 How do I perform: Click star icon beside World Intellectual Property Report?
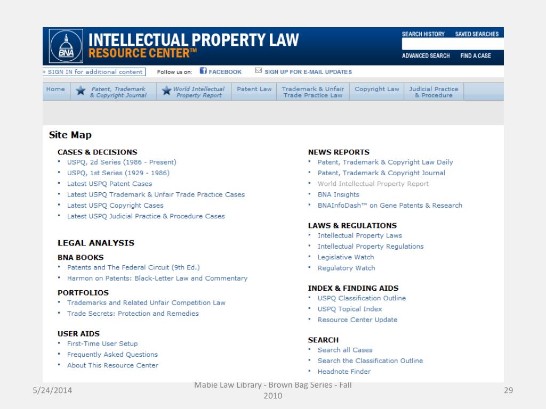point(167,91)
